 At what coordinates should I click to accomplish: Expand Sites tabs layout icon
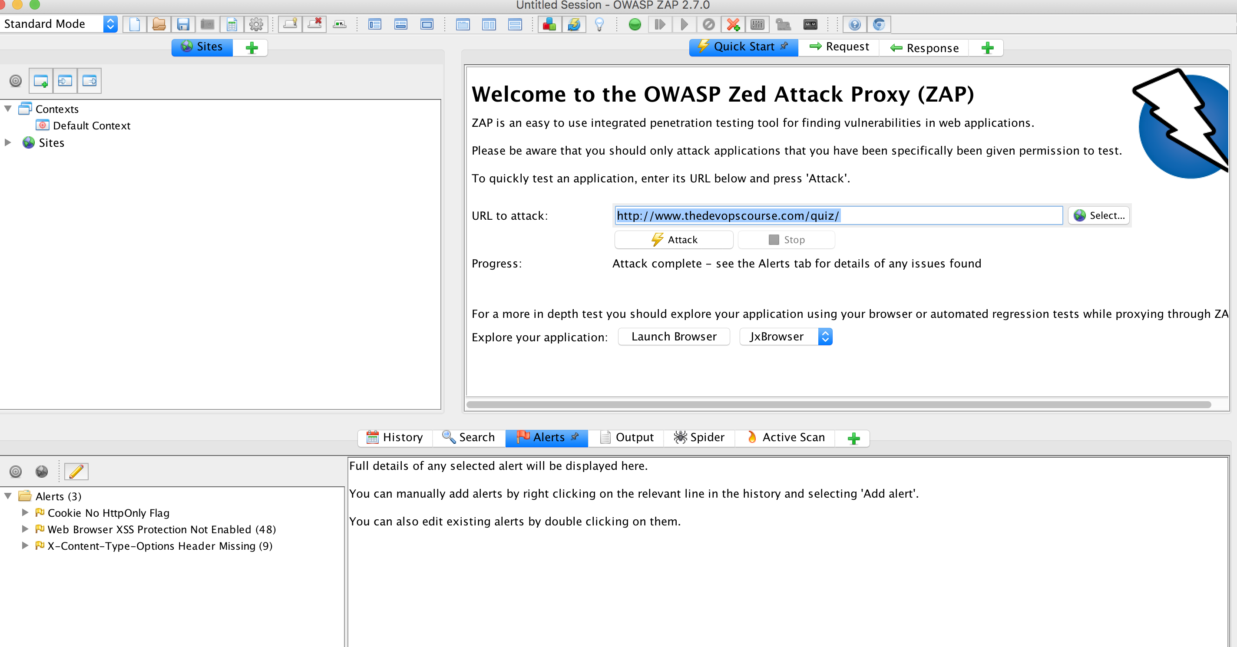(374, 24)
